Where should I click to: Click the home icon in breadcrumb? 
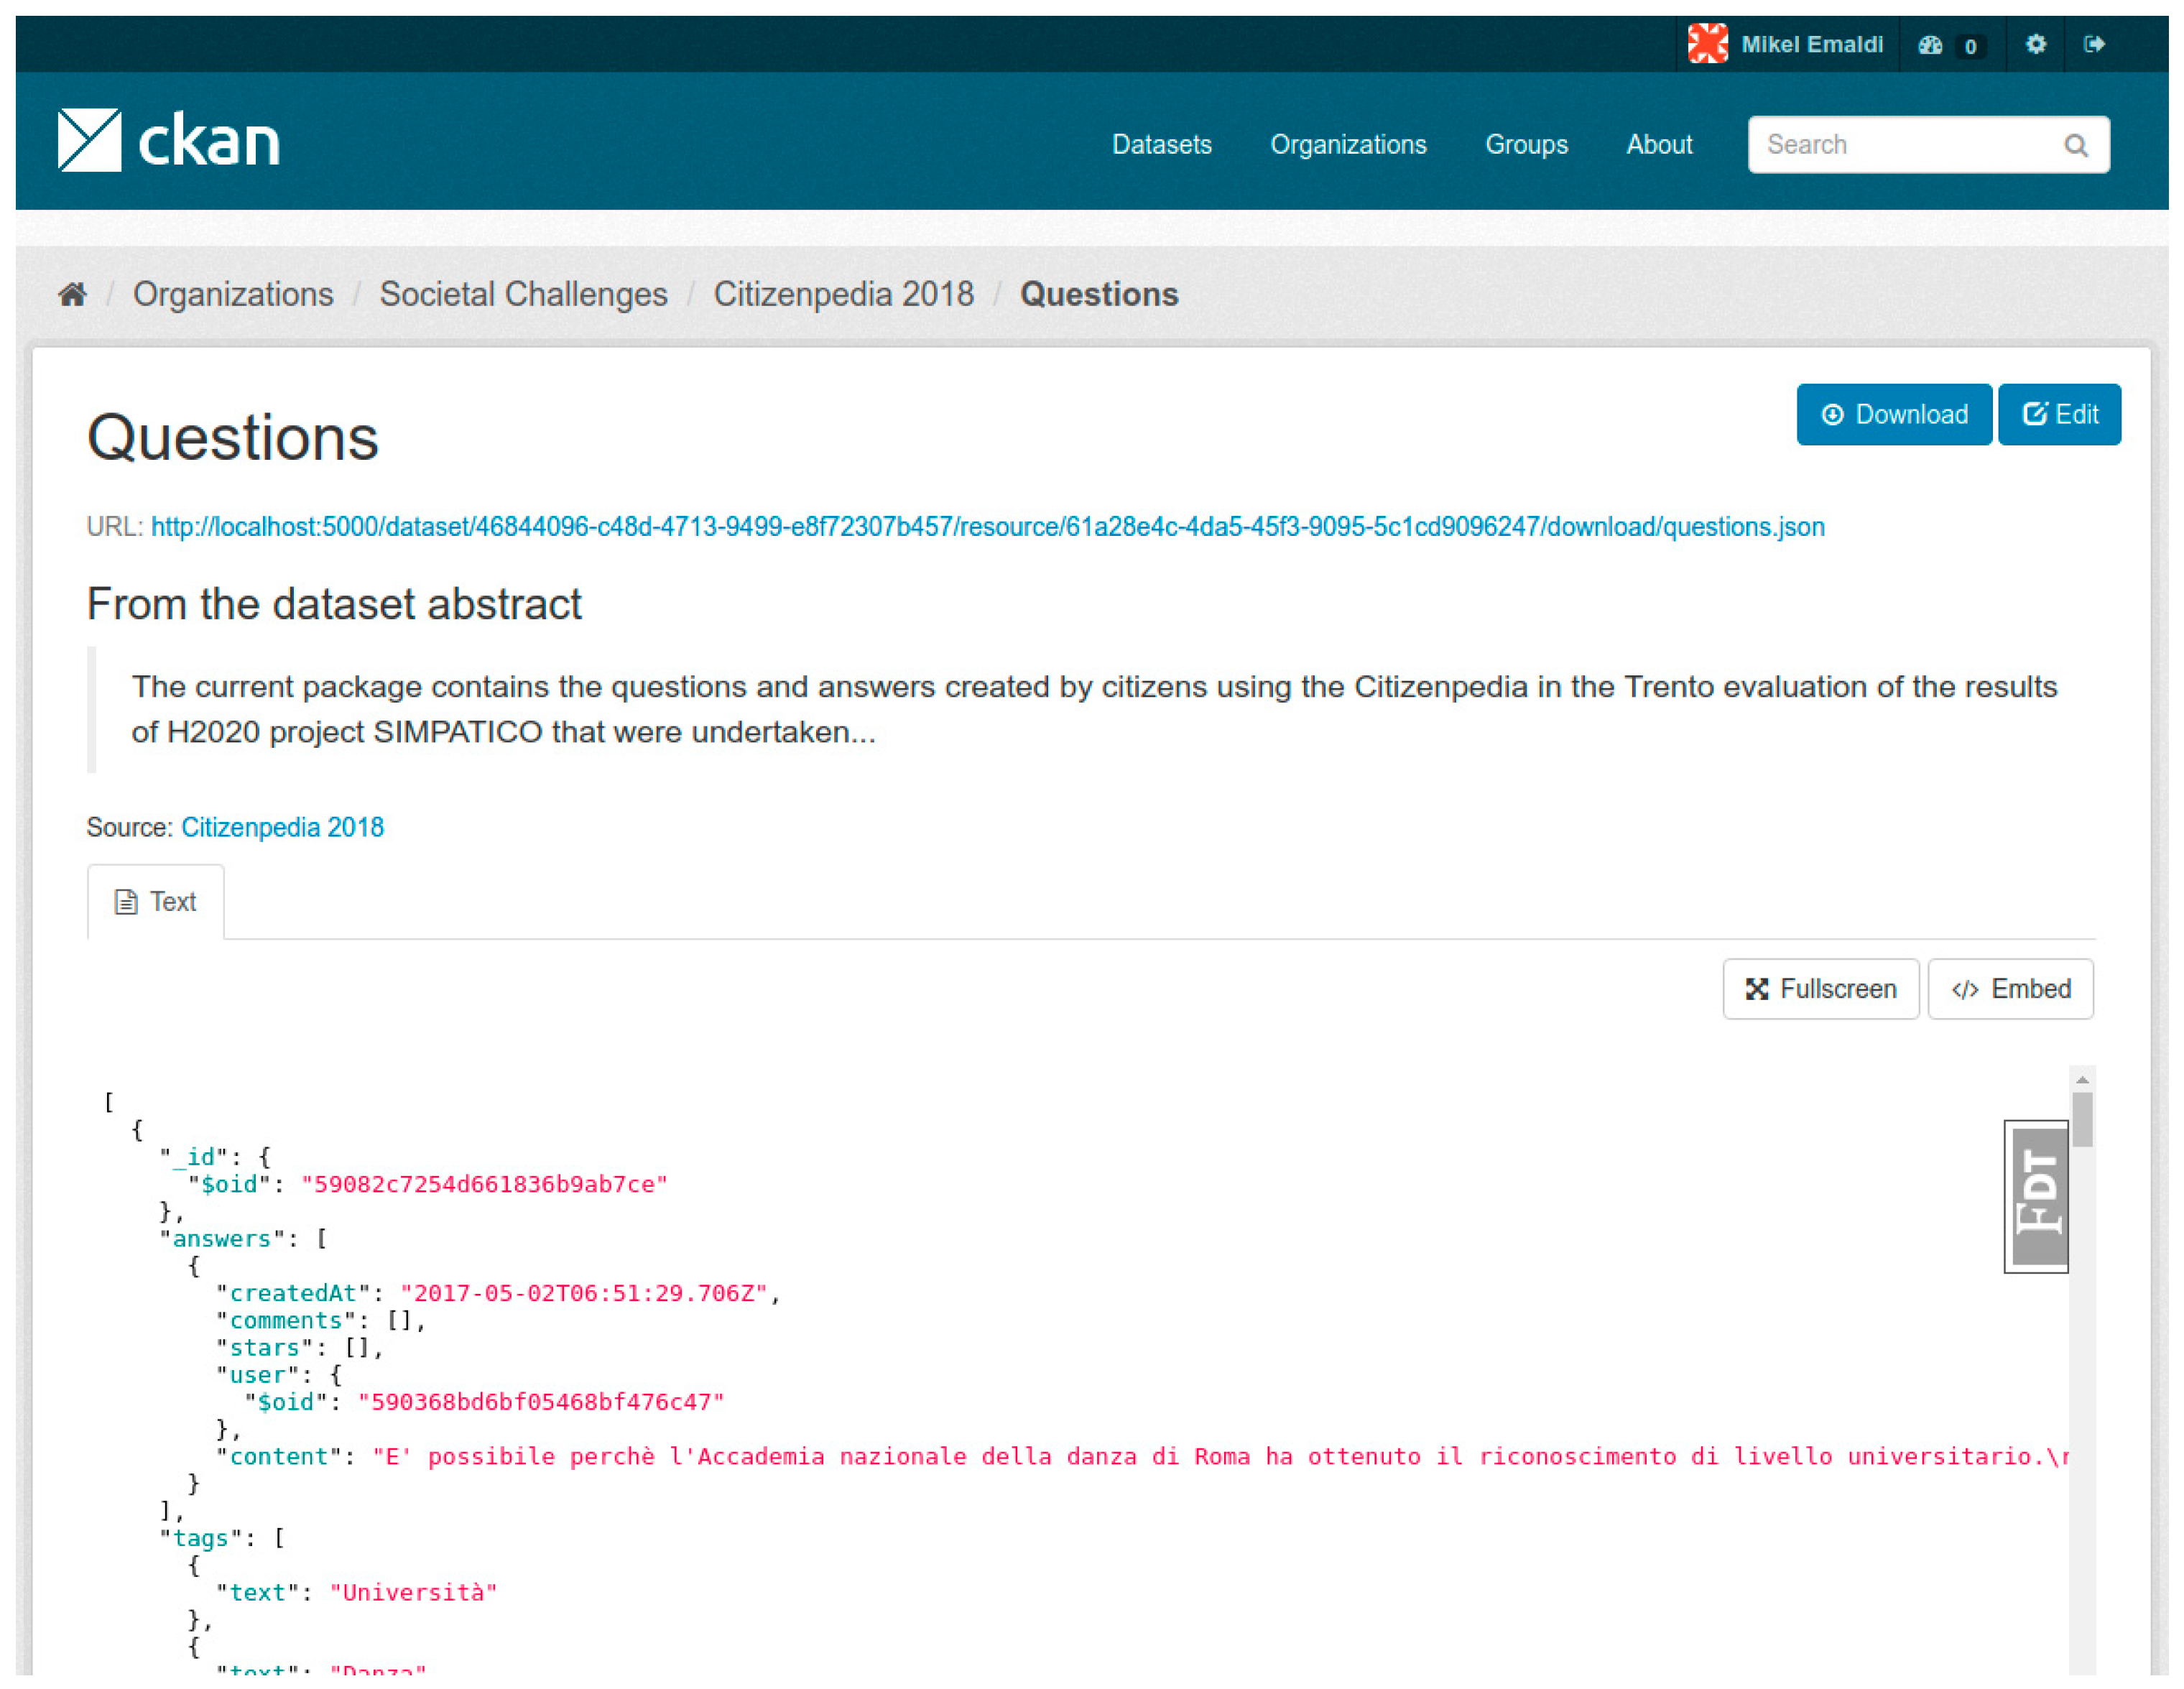(72, 294)
